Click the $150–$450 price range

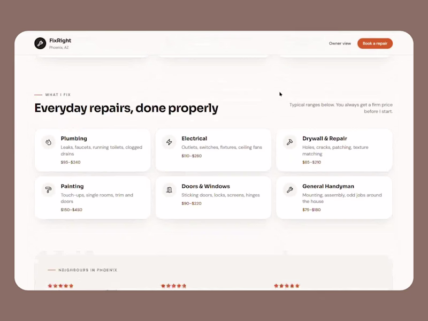click(x=72, y=210)
